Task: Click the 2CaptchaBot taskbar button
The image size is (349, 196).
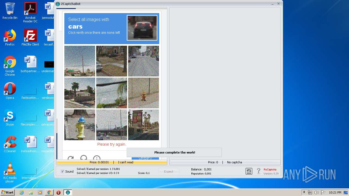Action: click(68, 192)
